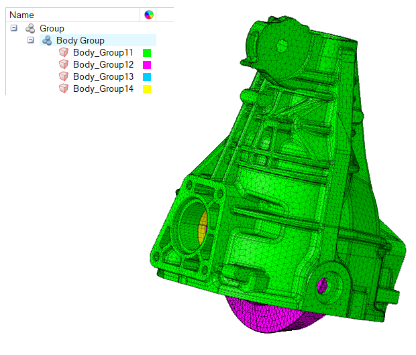Open the yellow swatch for Body_Group14
The image size is (416, 355).
147,89
